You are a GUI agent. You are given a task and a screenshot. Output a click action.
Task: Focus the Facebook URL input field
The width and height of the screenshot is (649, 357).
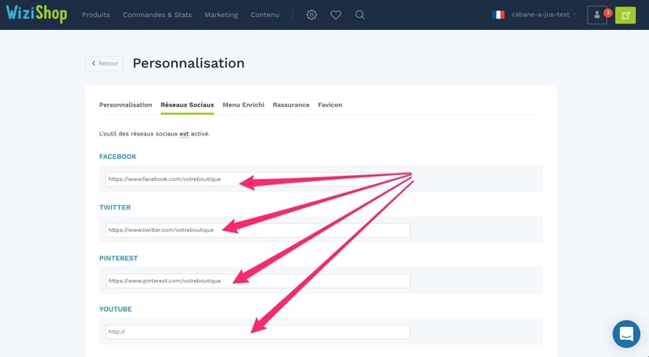(x=258, y=179)
